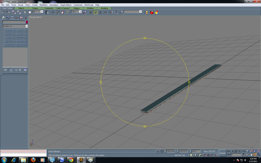Click the UVW Map button
This screenshot has width=261, height=163.
tap(10, 45)
